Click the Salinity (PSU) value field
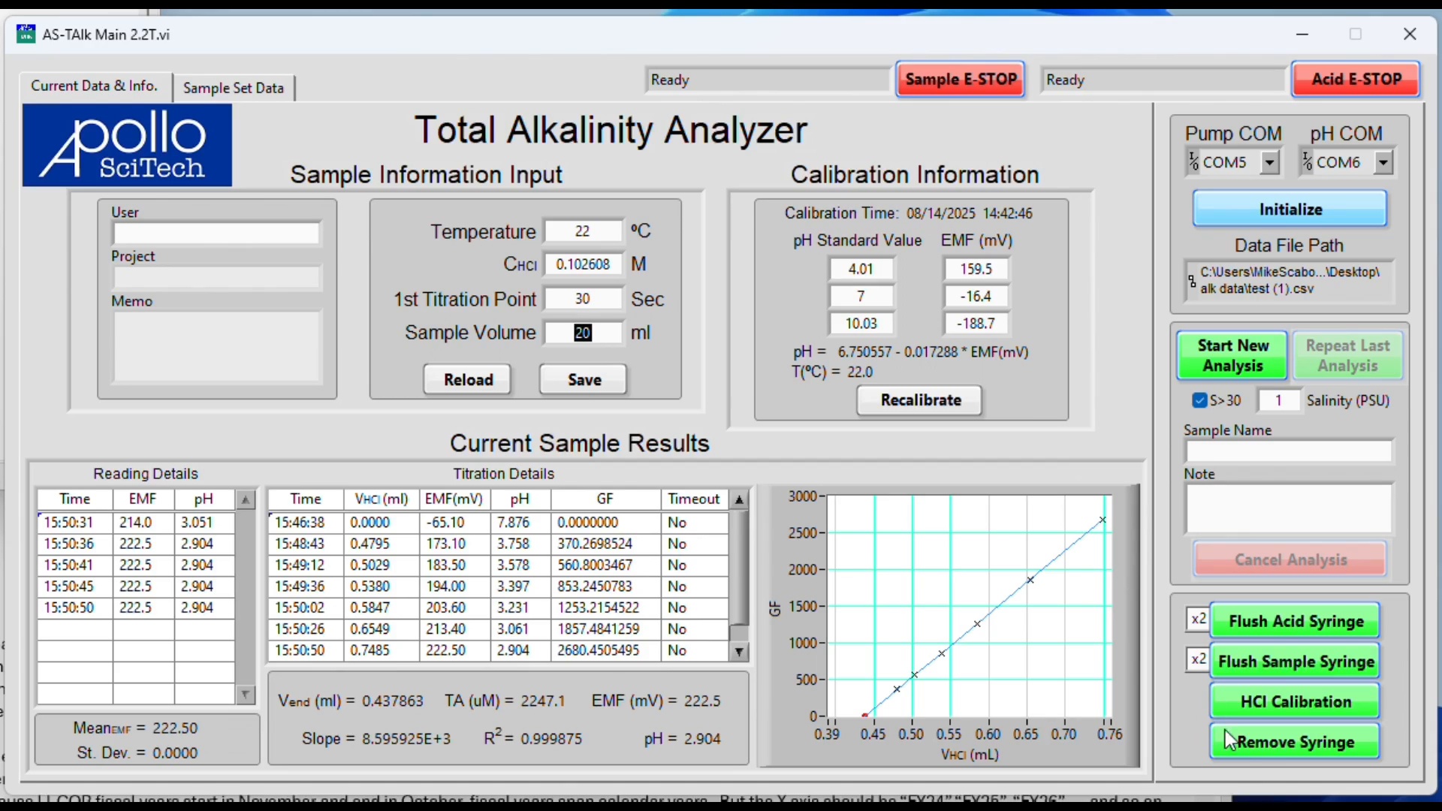The width and height of the screenshot is (1442, 811). coord(1278,400)
